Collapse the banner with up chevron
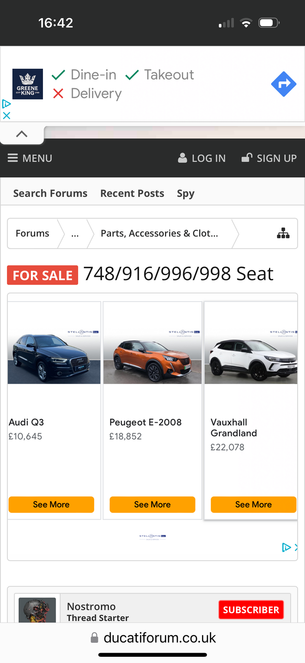This screenshot has height=663, width=305. [x=21, y=134]
